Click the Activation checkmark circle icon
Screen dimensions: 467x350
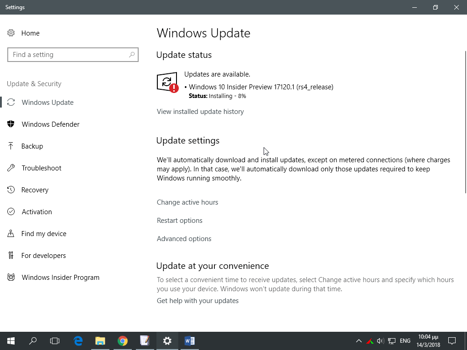(x=11, y=211)
